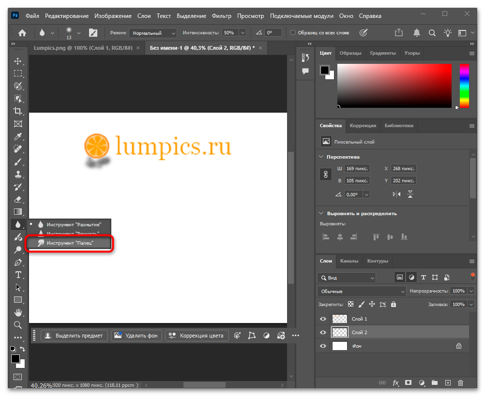Viewport: 485px width, 396px height.
Task: Click the hue spectrum slider
Action: pyautogui.click(x=464, y=86)
